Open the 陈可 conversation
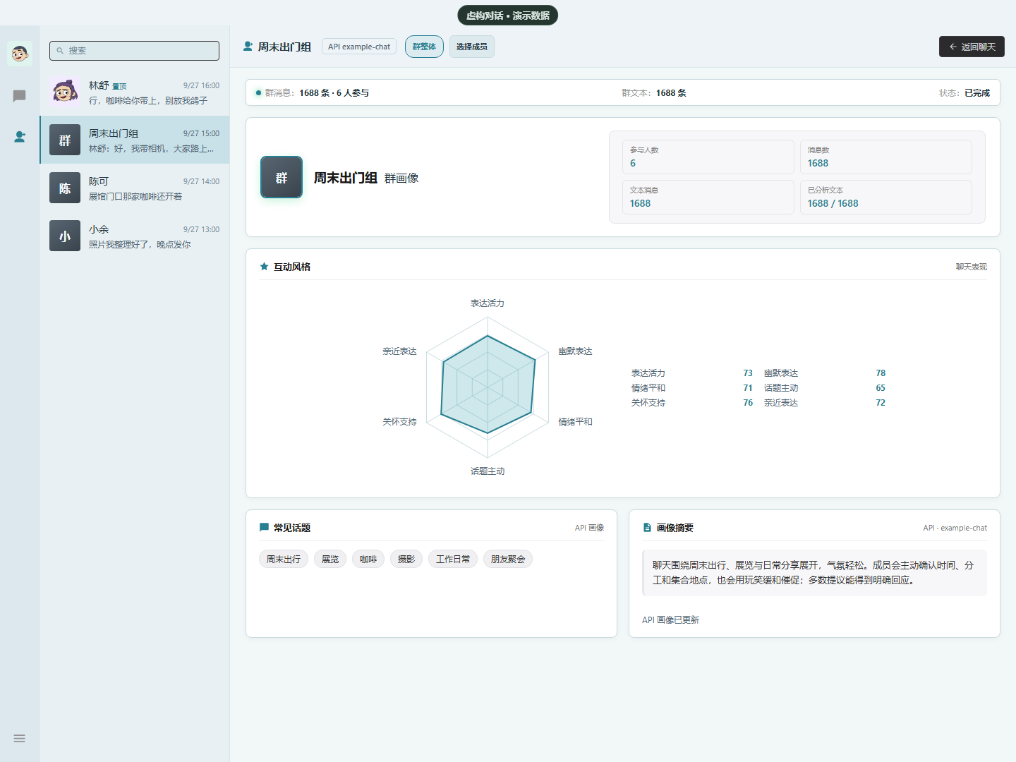This screenshot has width=1016, height=762. [x=134, y=188]
